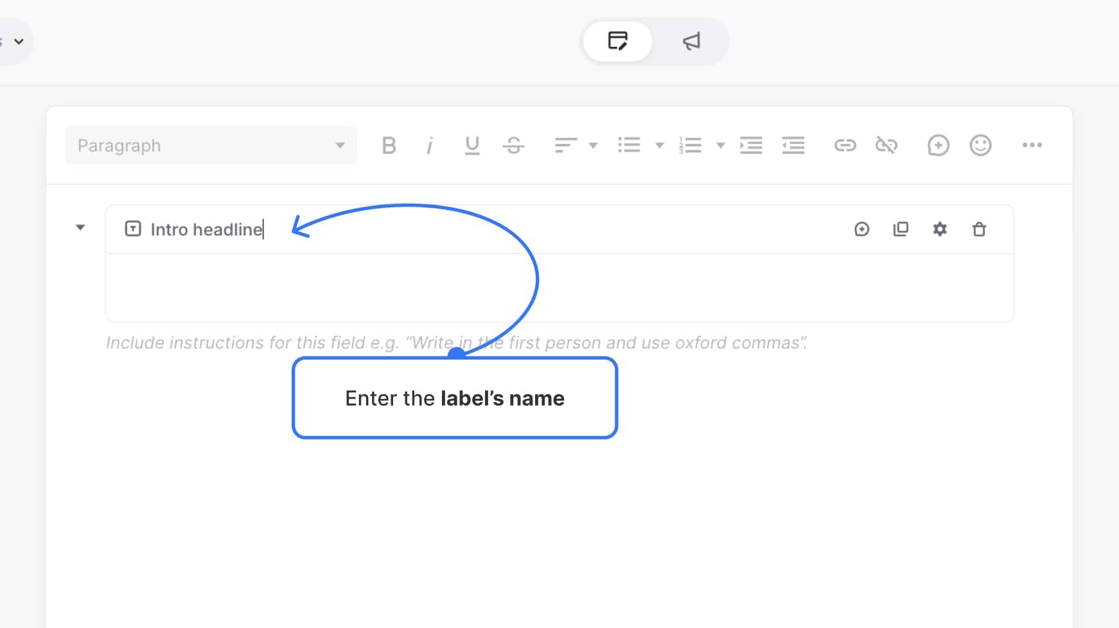The height and width of the screenshot is (628, 1119).
Task: Click the field instructions placeholder
Action: tap(457, 343)
